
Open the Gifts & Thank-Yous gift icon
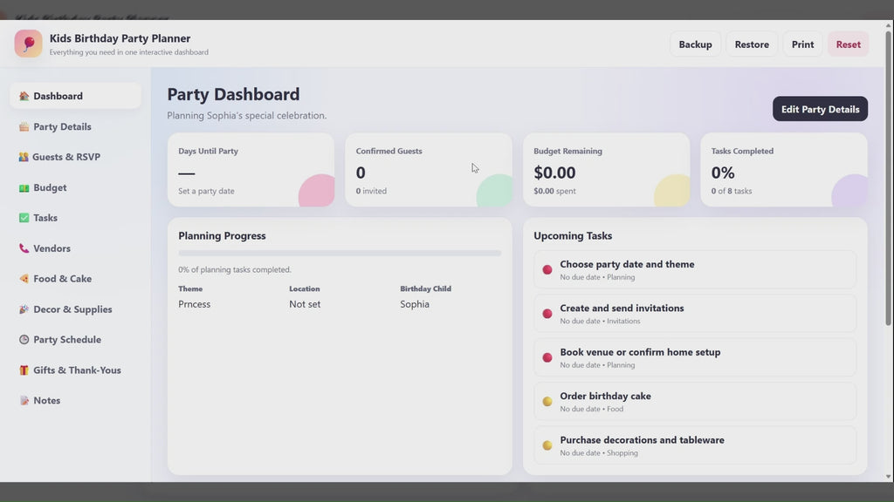[x=24, y=370]
